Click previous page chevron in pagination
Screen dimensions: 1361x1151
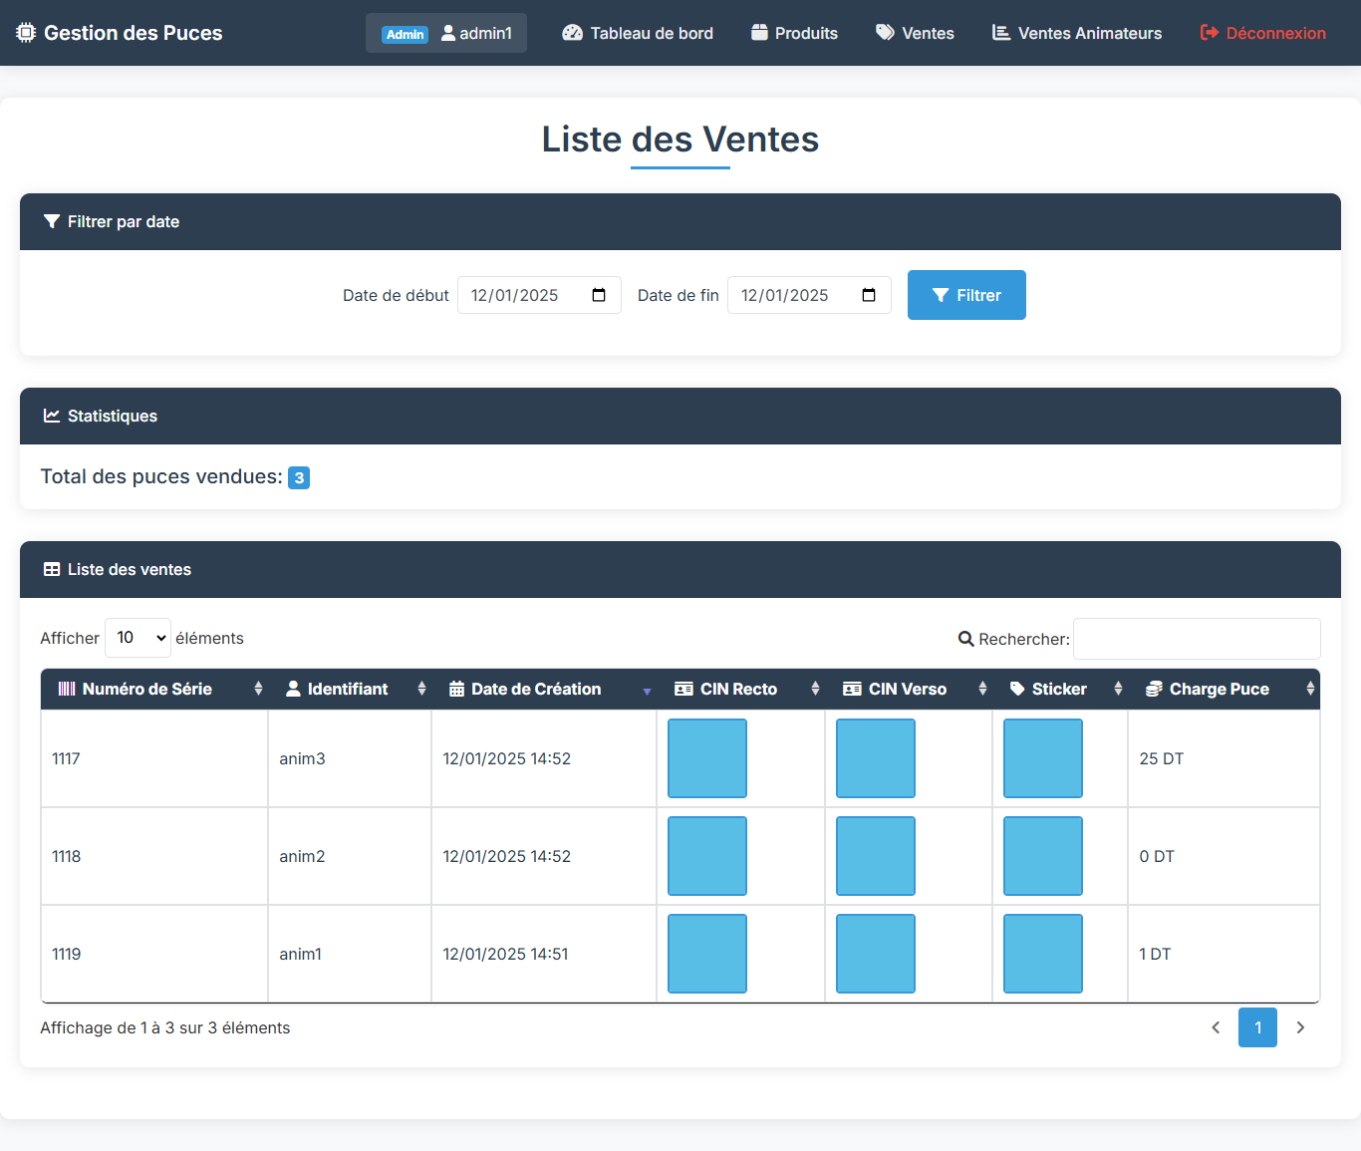(x=1216, y=1027)
